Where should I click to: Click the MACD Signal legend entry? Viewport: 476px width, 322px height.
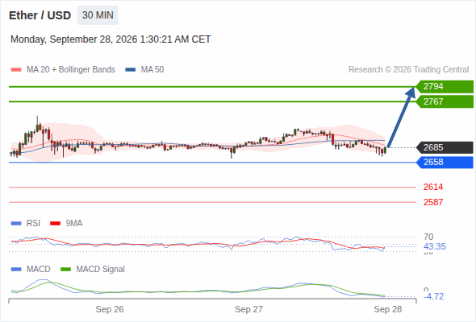[93, 269]
